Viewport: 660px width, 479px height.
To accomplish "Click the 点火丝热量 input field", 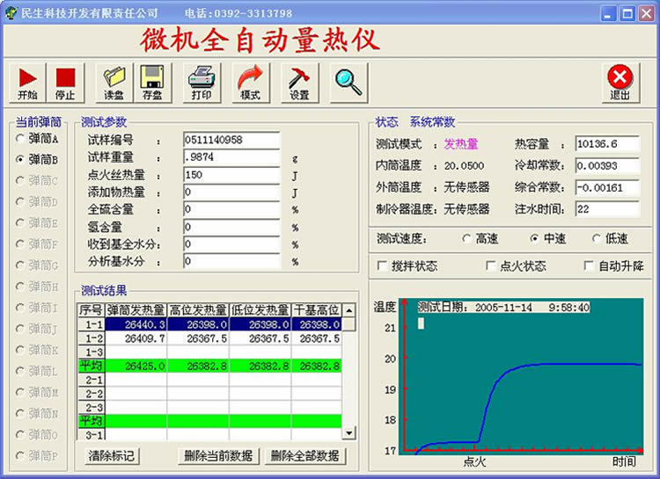I will click(x=231, y=175).
